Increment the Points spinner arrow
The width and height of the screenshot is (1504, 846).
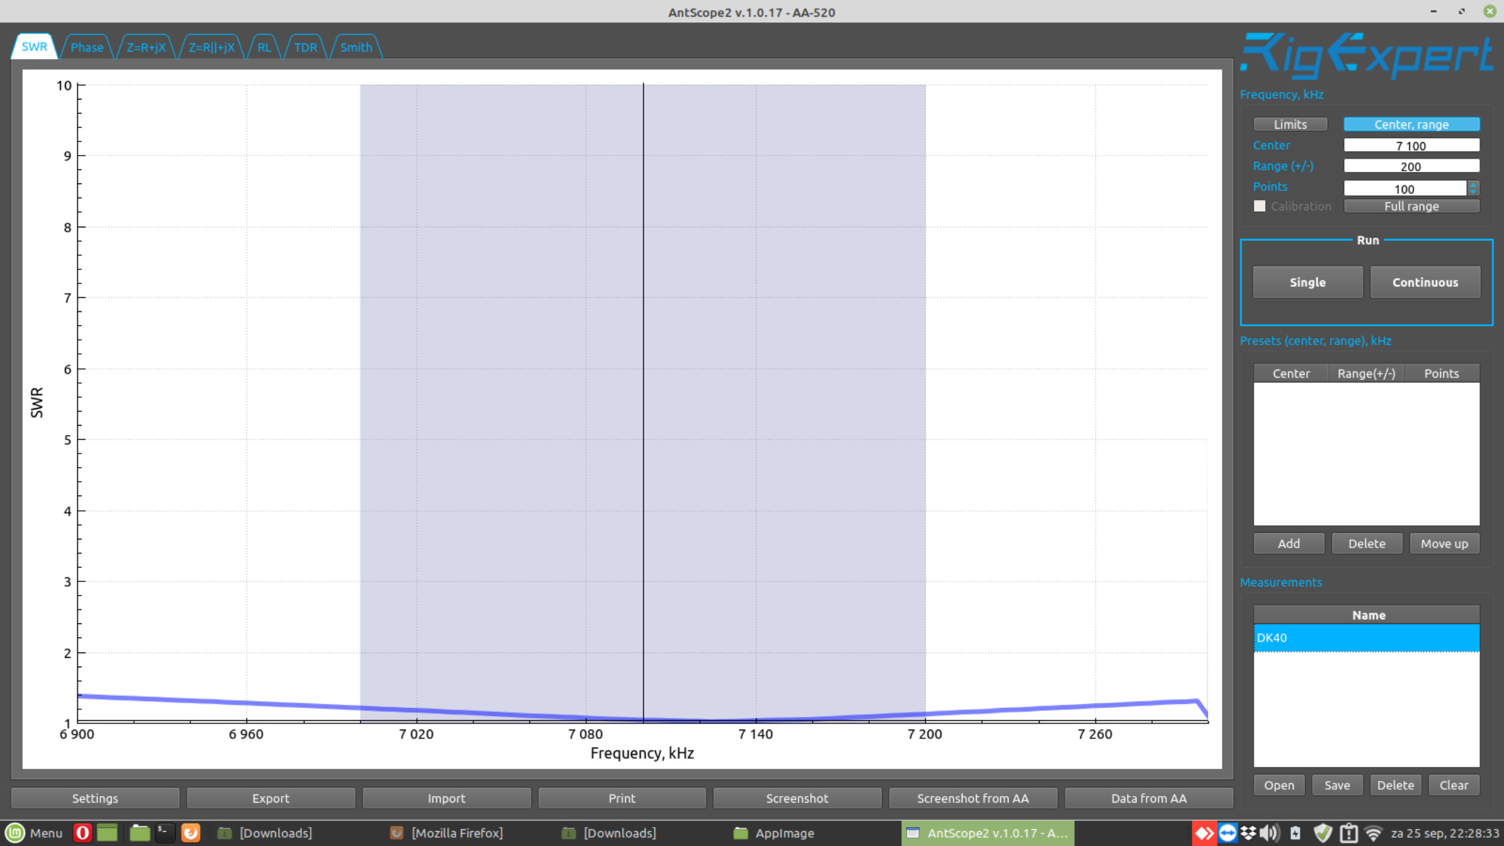point(1473,185)
